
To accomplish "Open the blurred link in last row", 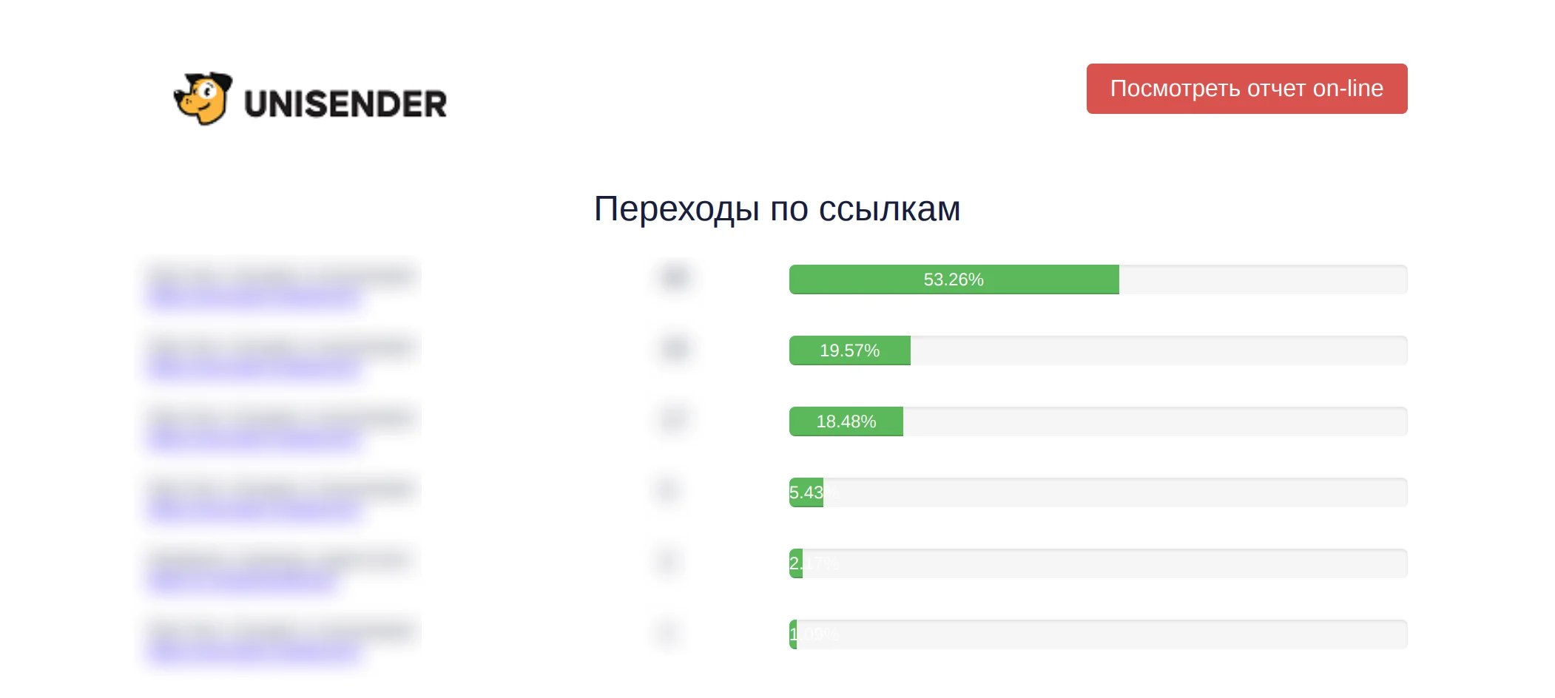I will 254,652.
